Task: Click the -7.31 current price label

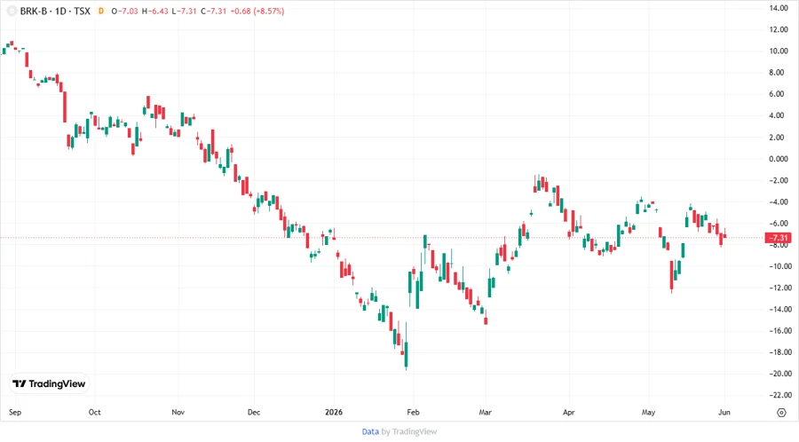Action: pyautogui.click(x=779, y=238)
